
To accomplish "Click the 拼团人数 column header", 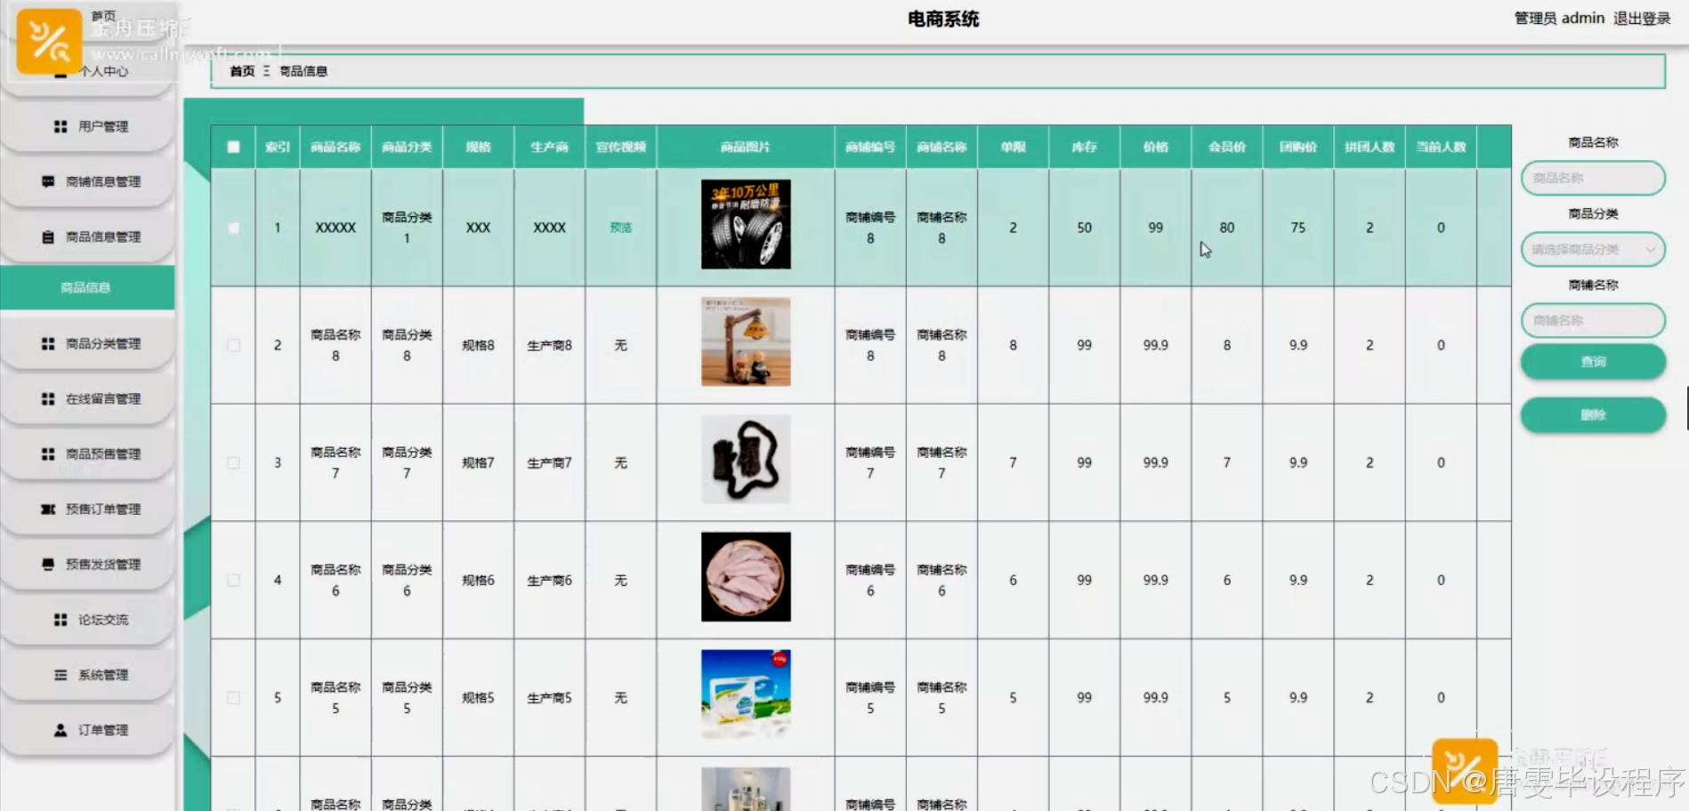I will (1370, 147).
